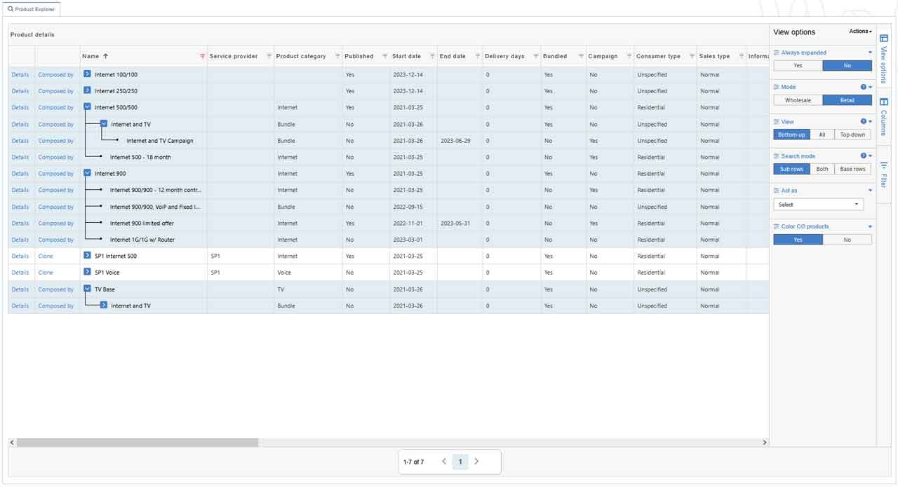Open the Name column filter icon

[x=203, y=56]
